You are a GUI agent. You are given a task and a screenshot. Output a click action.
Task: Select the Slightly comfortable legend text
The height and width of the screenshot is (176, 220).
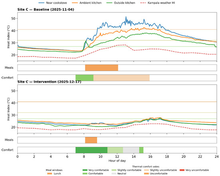click(129, 170)
